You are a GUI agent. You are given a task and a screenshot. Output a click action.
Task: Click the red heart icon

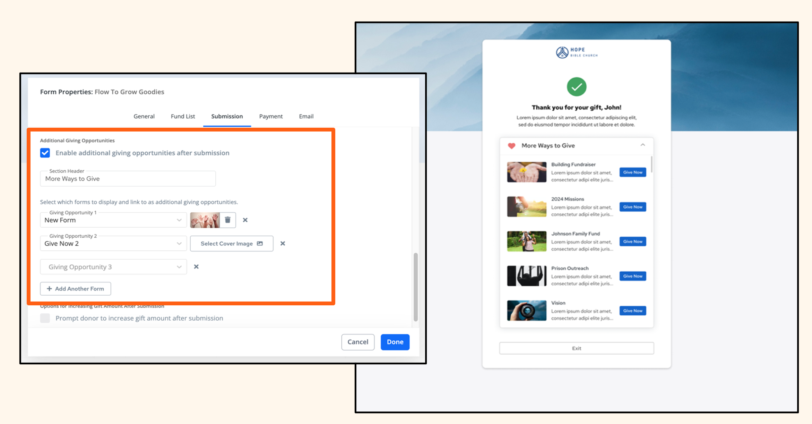511,146
